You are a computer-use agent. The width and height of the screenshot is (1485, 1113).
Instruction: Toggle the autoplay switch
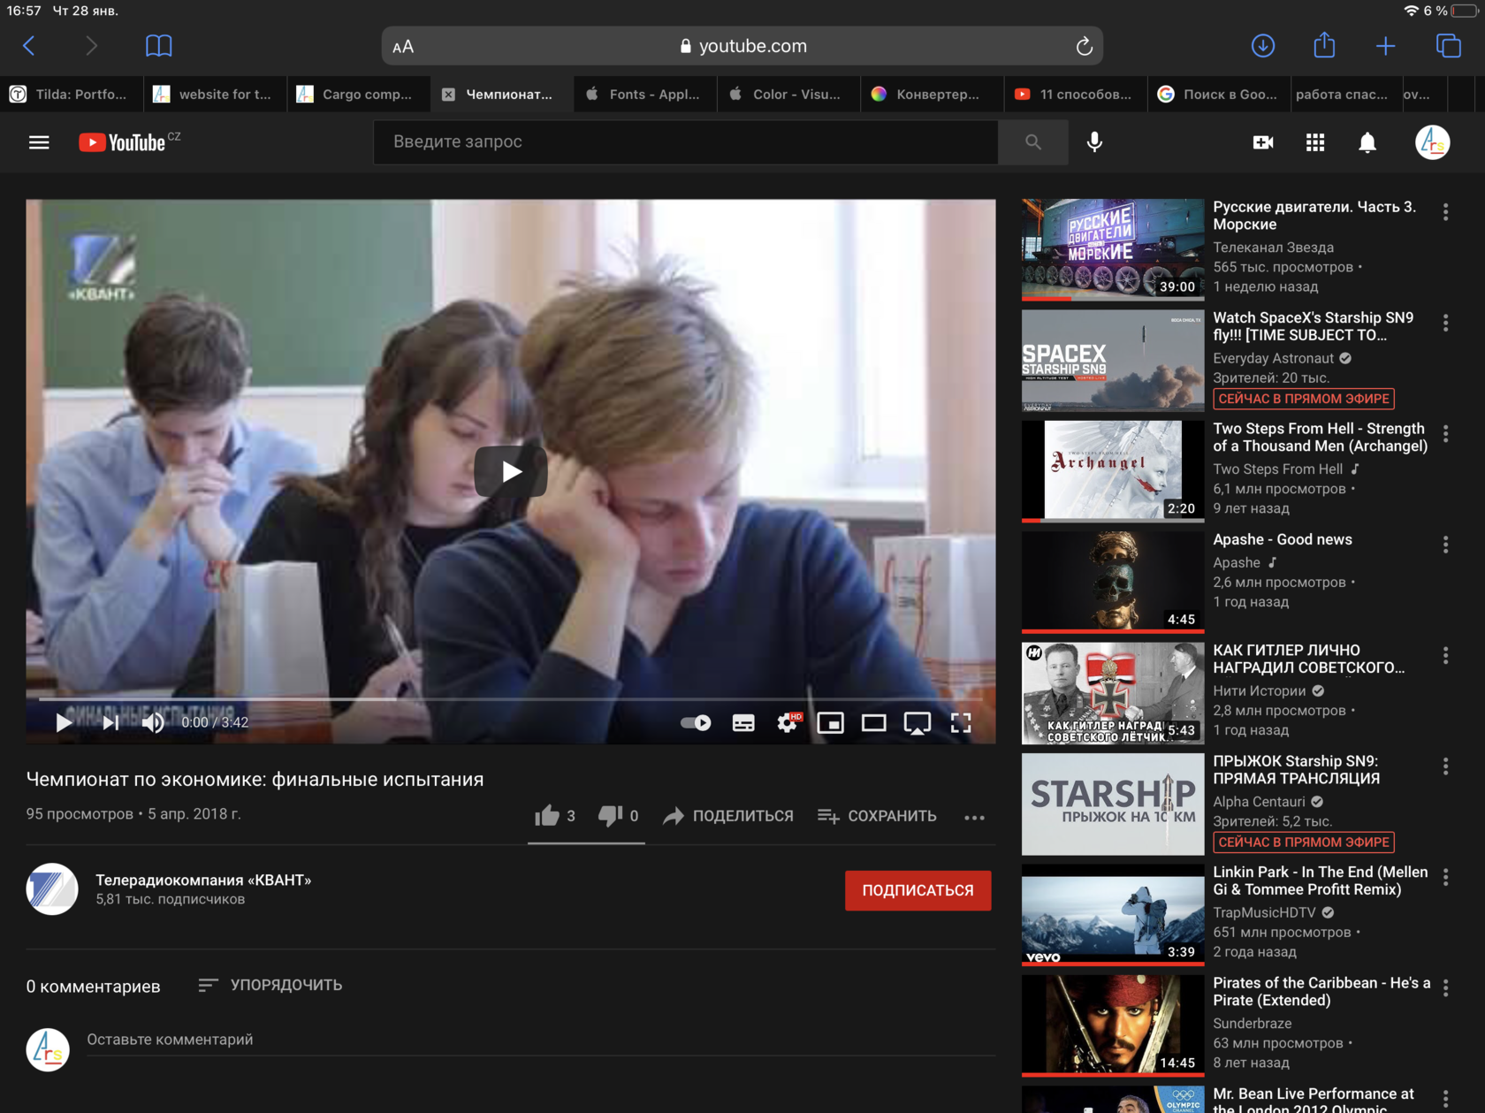[696, 723]
